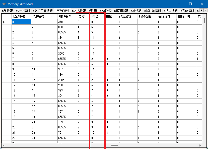Viewport: 208px width, 149px height.
Task: Select the p武将戸籍情報 tab
Action: click(43, 11)
